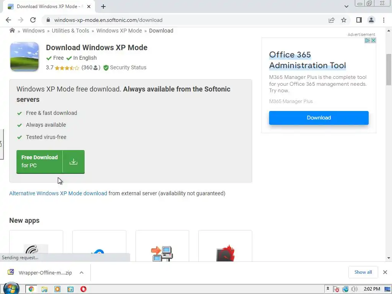Open the first New apps card
The width and height of the screenshot is (392, 294).
click(36, 246)
